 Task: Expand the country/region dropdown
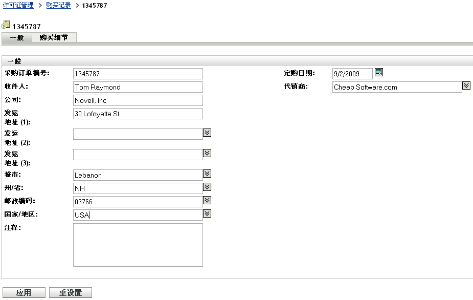tap(207, 213)
